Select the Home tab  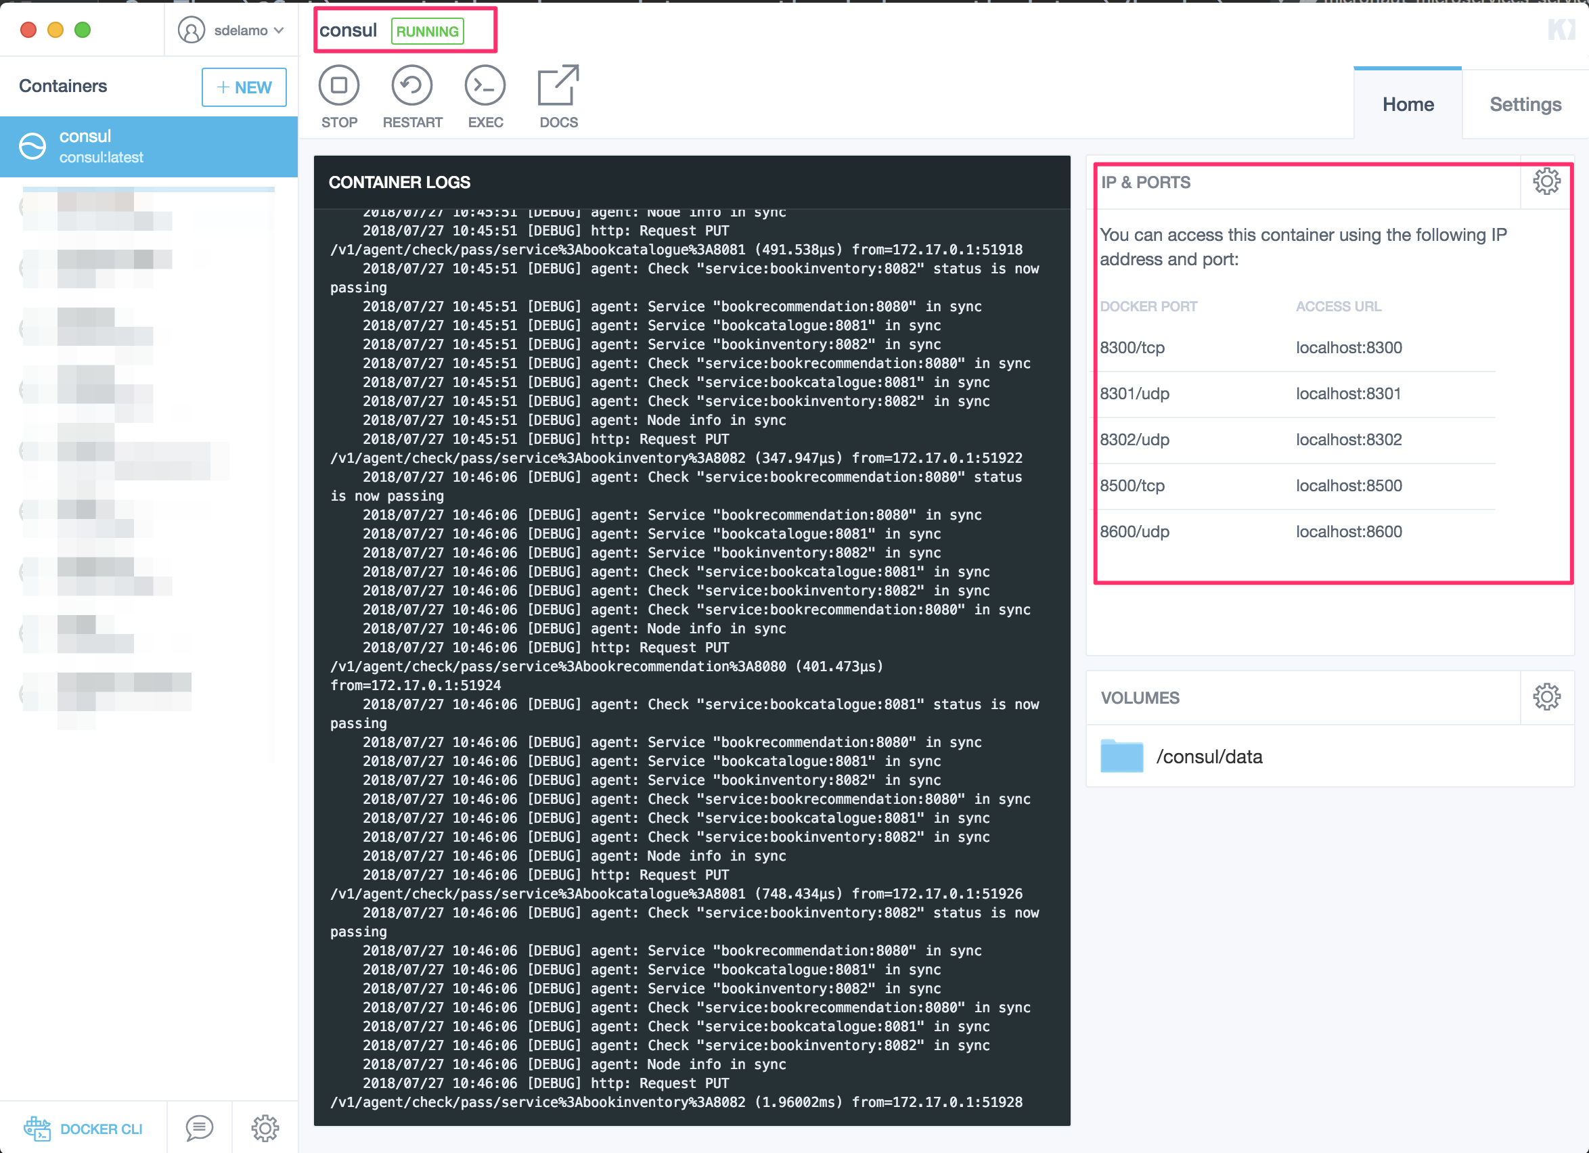click(x=1408, y=104)
